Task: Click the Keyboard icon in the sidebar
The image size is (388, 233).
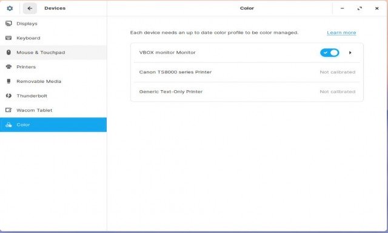Action: pos(8,38)
